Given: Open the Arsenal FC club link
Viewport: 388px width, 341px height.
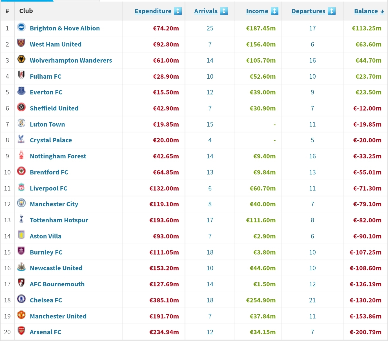Looking at the screenshot, I should (x=45, y=332).
